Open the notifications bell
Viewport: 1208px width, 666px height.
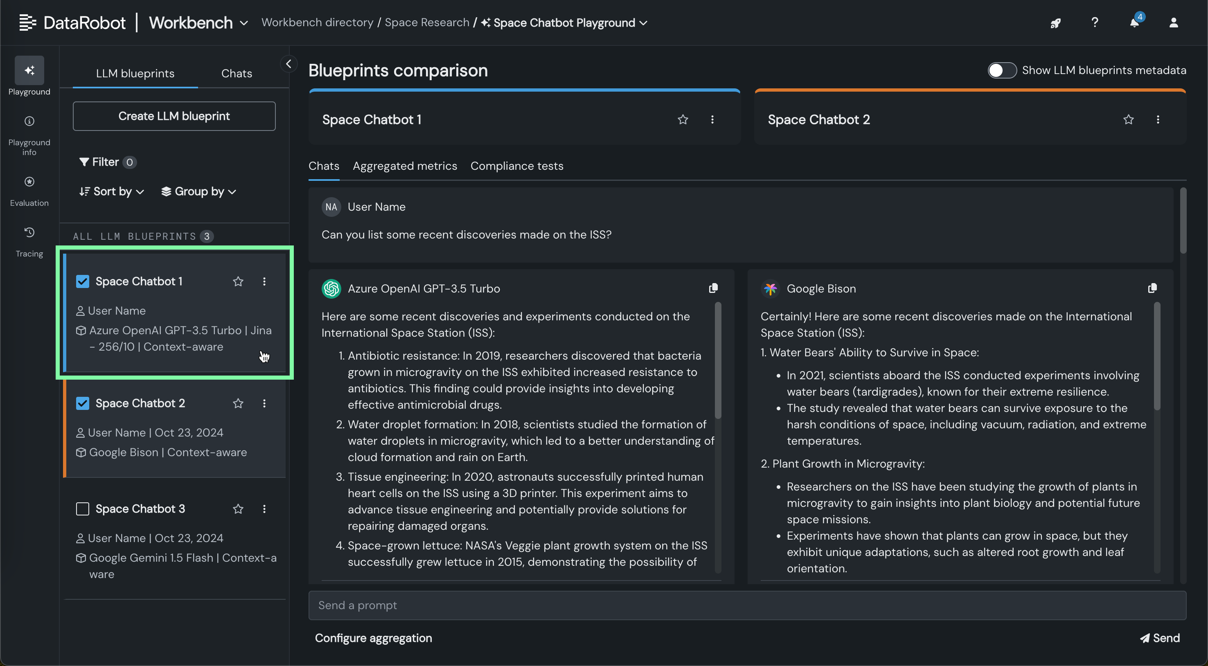[x=1134, y=22]
